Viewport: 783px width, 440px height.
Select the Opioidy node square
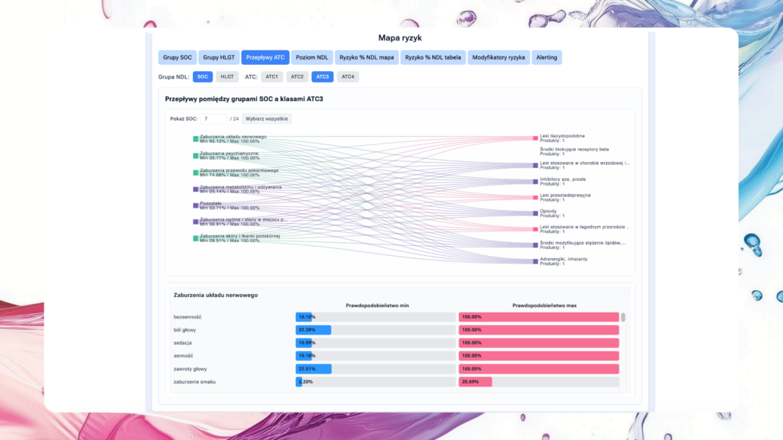[535, 213]
